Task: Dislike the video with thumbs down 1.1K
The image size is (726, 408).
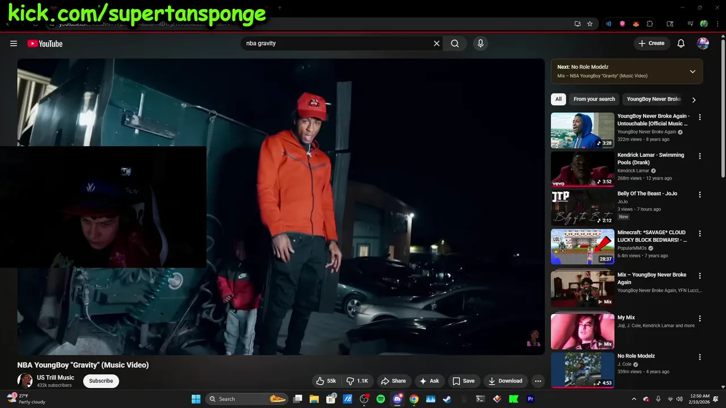Action: click(x=357, y=381)
